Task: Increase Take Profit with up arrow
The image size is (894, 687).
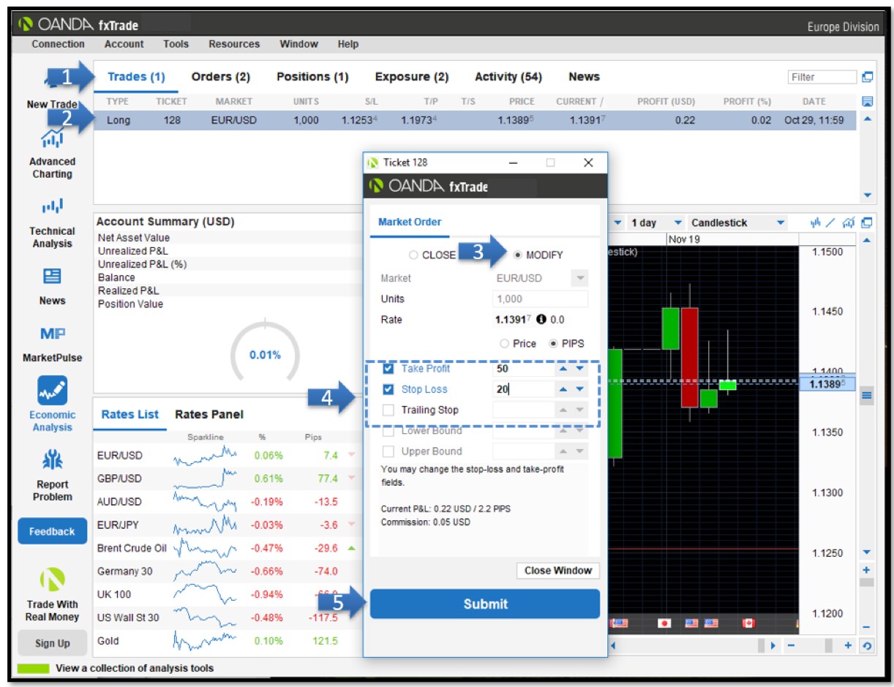Action: tap(563, 369)
